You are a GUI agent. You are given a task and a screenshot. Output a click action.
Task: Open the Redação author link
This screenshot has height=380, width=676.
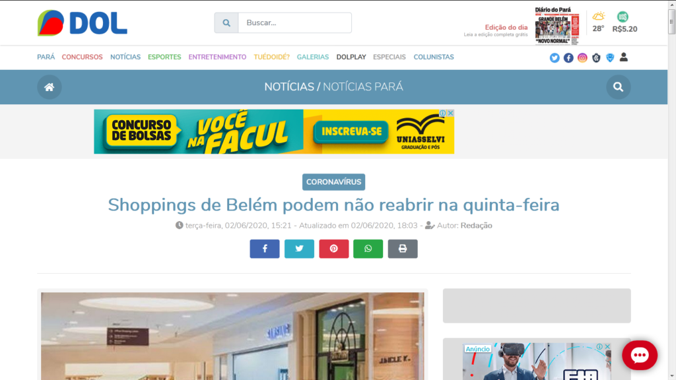[477, 226]
